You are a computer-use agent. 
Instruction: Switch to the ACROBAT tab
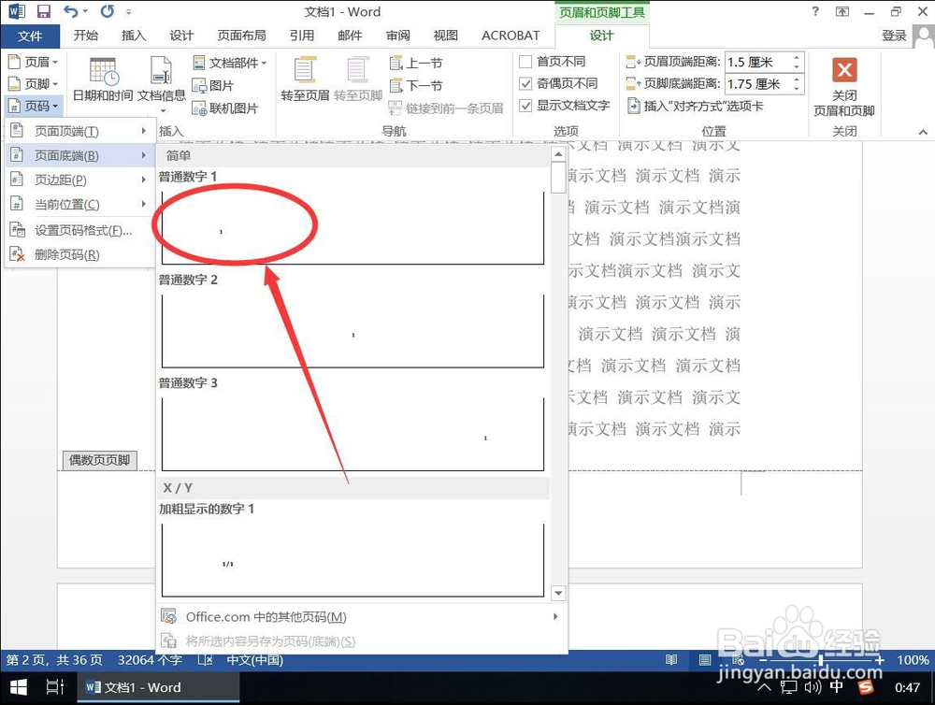pyautogui.click(x=511, y=36)
